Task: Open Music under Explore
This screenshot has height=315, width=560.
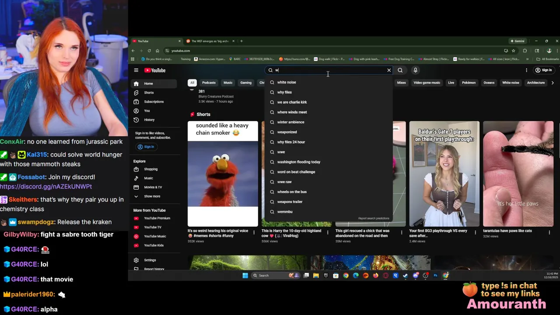Action: tap(153, 178)
